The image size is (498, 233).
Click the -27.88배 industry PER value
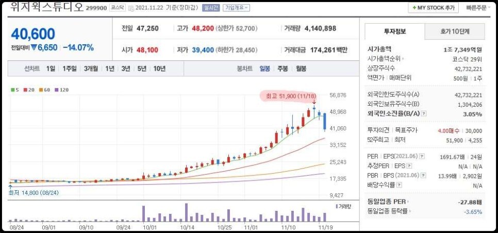(470, 202)
